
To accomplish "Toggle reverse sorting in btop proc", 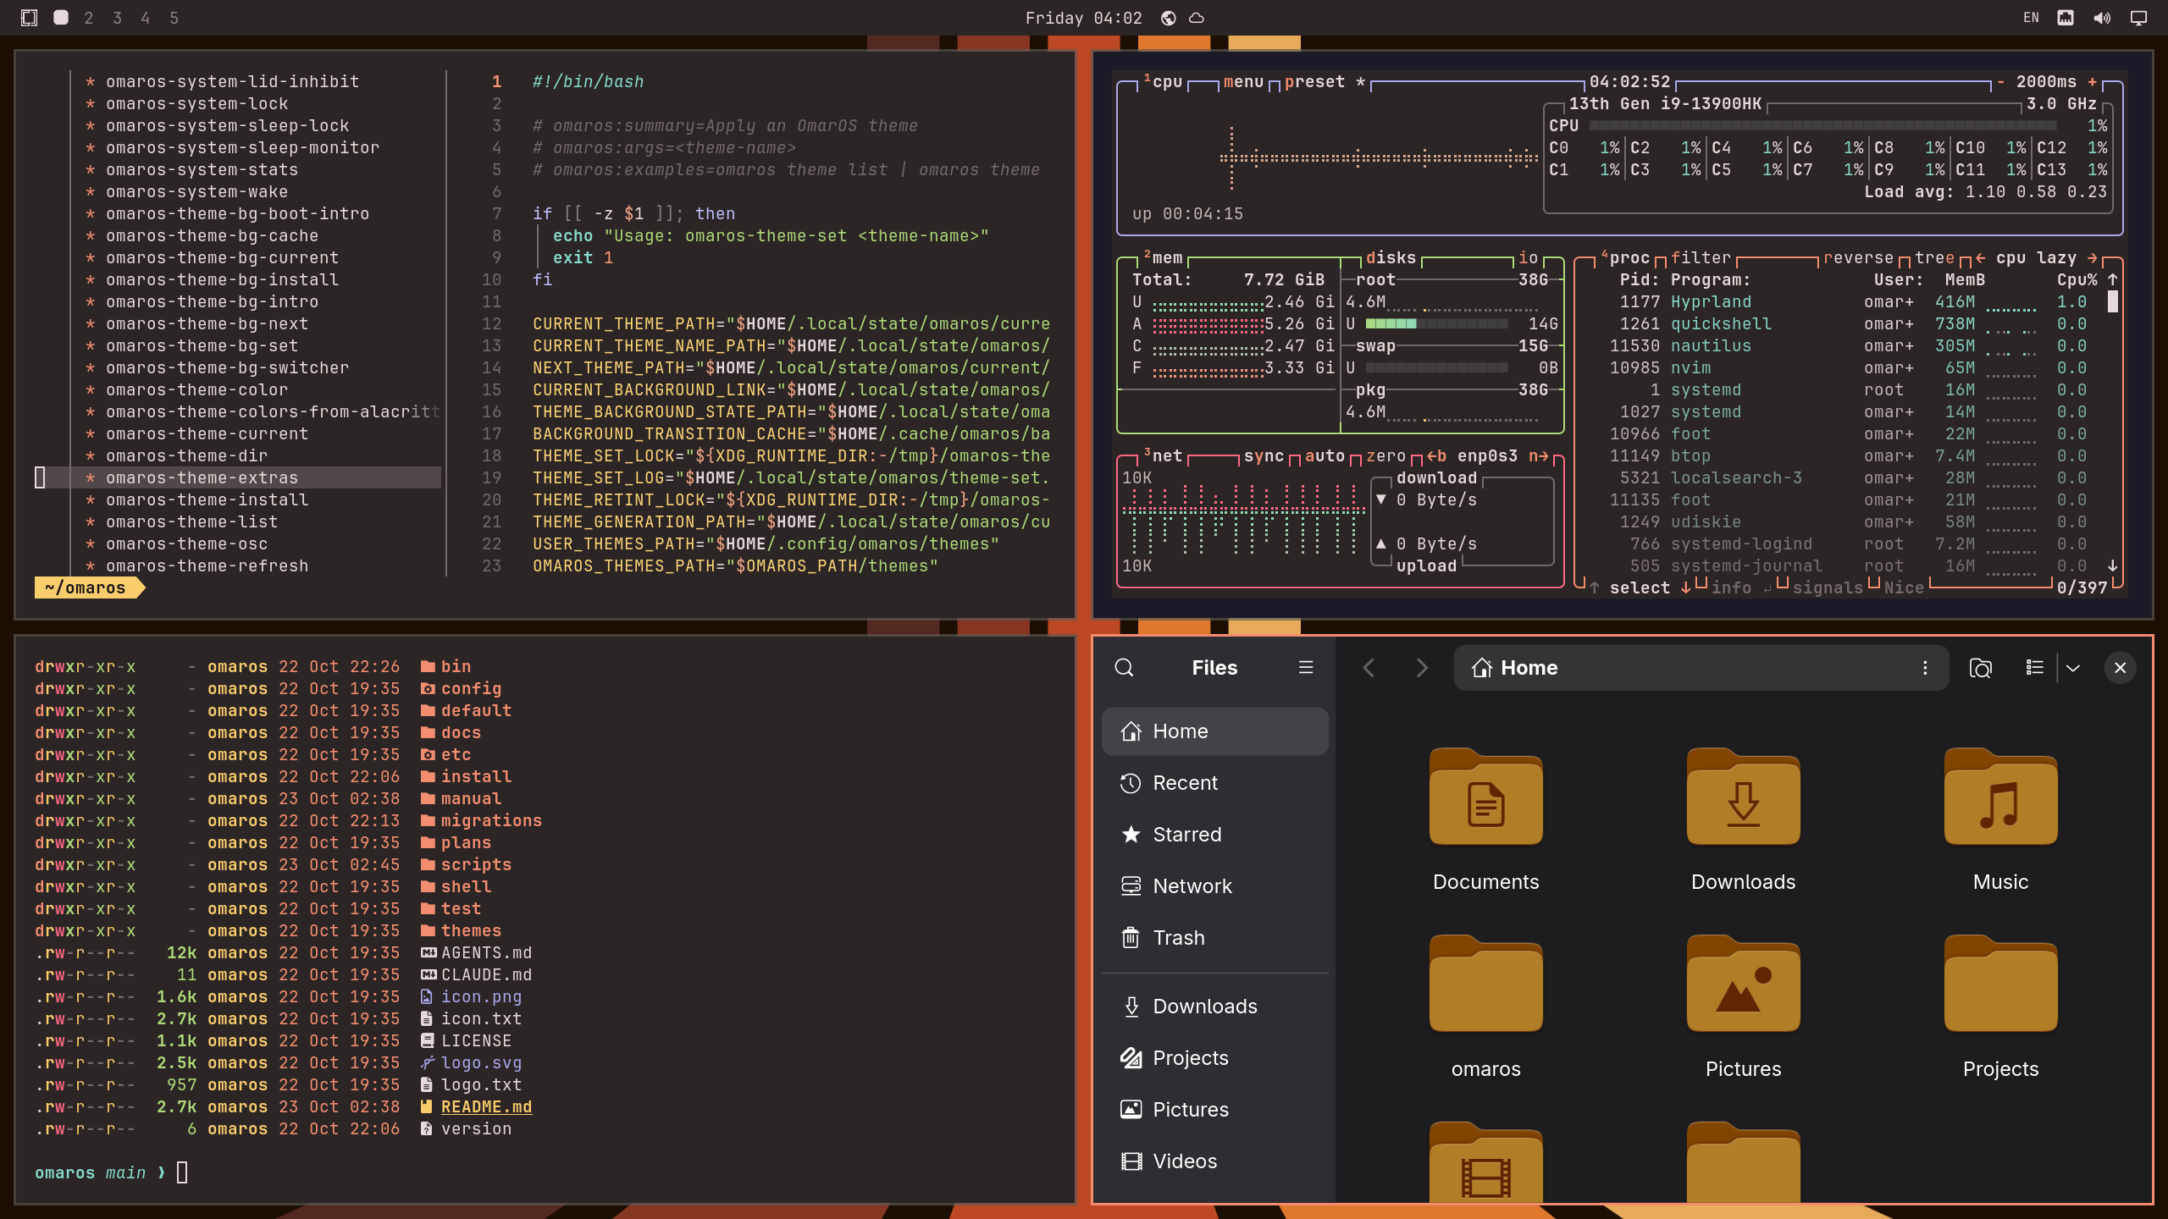I will pyautogui.click(x=1858, y=258).
